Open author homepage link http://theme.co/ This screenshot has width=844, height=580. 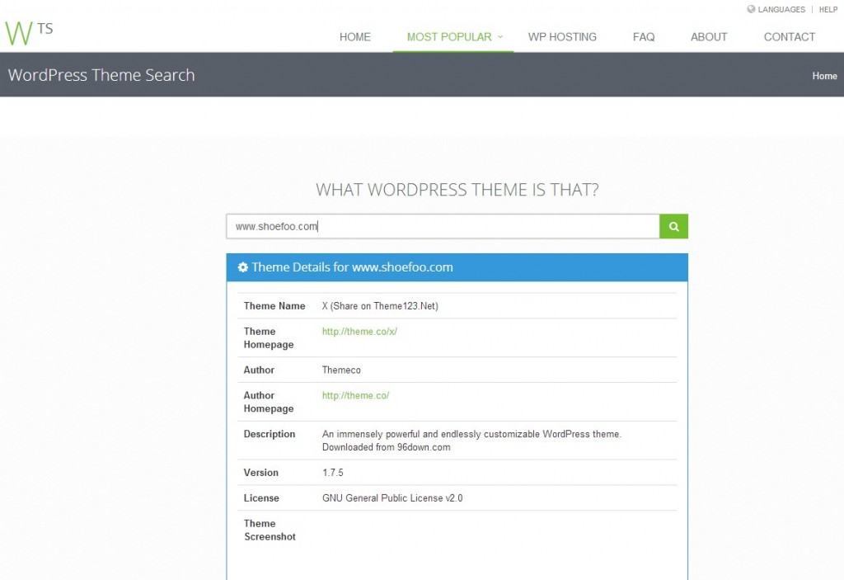tap(355, 396)
